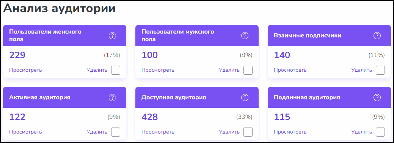The width and height of the screenshot is (394, 143).
Task: Click Просмотреть under Подлинная аудитория
Action: click(290, 132)
